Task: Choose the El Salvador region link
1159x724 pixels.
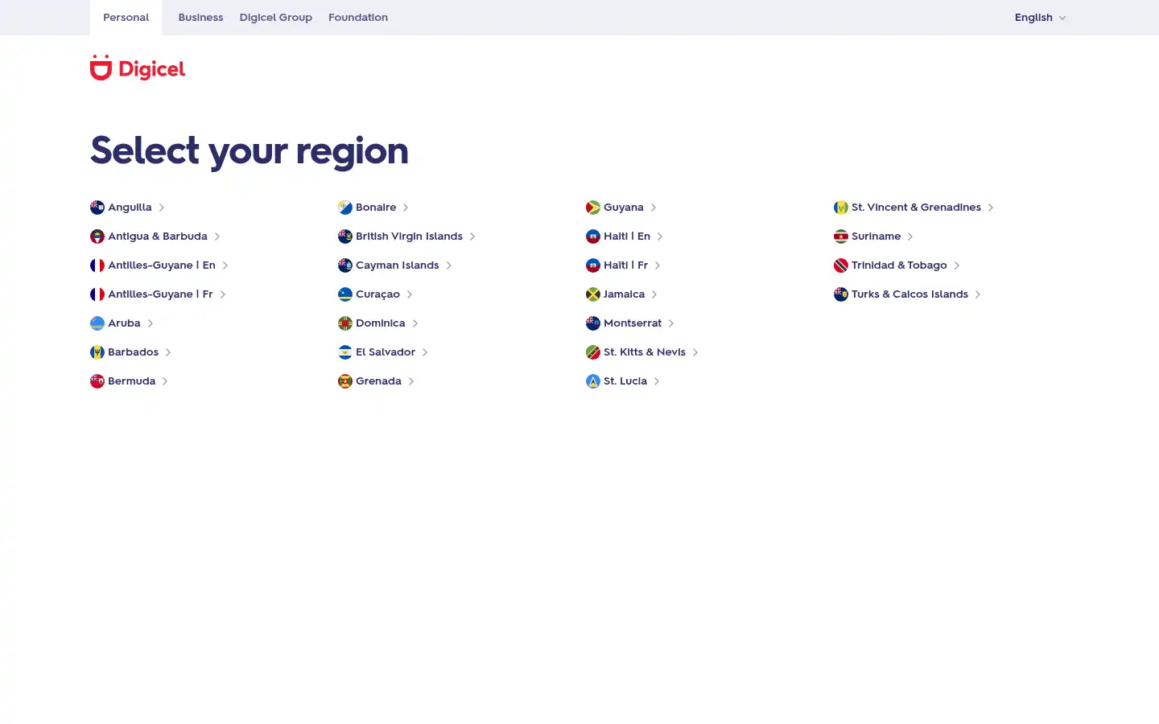Action: [383, 352]
